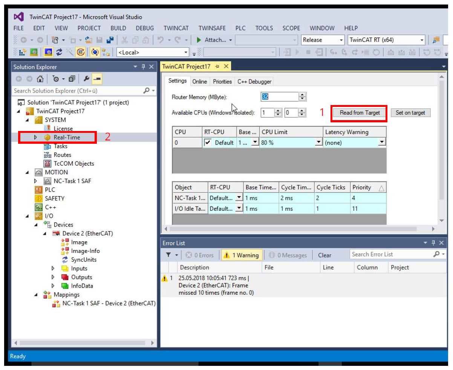
Task: Switch to the Priorities tab
Action: 222,82
